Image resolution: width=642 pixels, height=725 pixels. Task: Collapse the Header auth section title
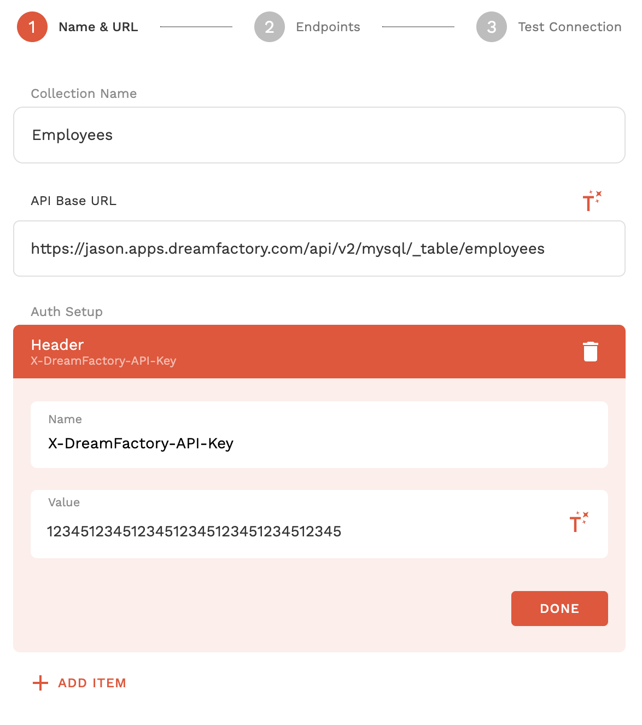pos(57,344)
